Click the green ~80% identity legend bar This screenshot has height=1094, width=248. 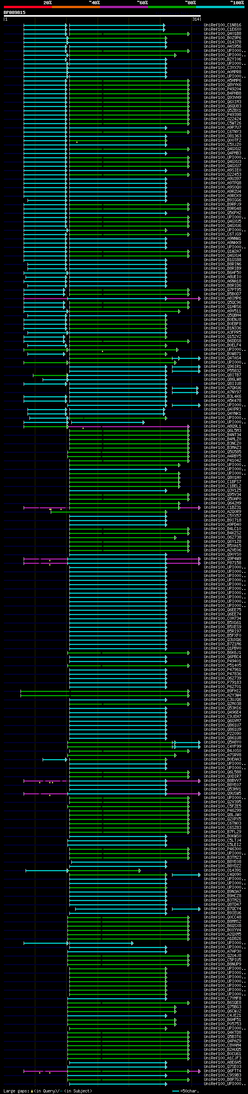[172, 7]
